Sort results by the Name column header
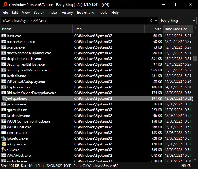 pyautogui.click(x=37, y=29)
